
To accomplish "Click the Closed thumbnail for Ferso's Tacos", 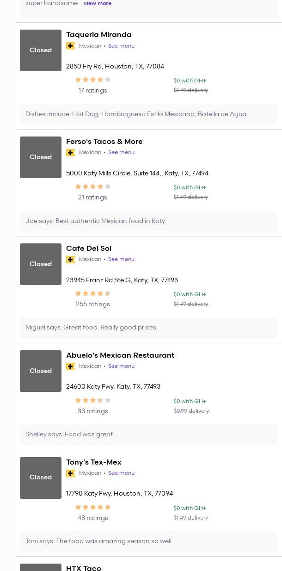I will click(x=41, y=157).
